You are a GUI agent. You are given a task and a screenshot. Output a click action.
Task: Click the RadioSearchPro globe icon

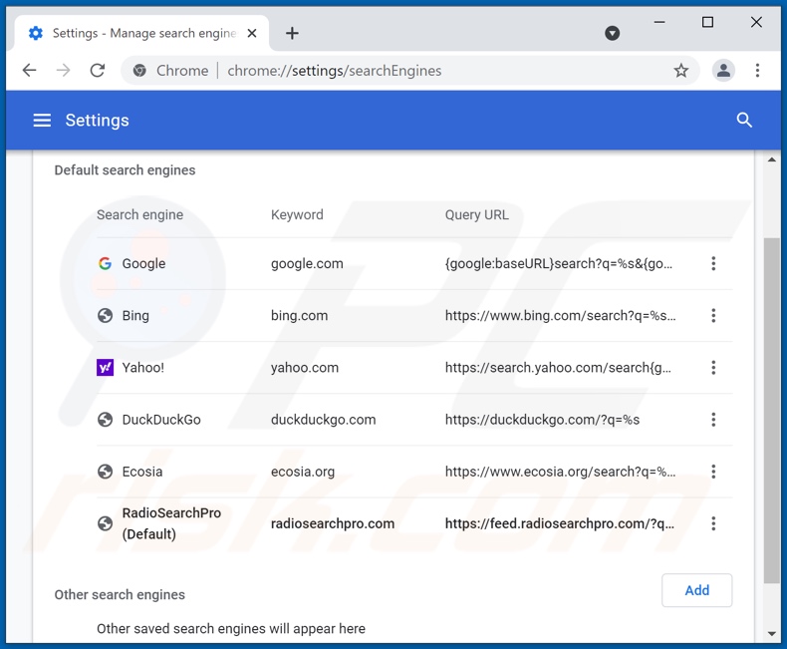click(x=105, y=523)
